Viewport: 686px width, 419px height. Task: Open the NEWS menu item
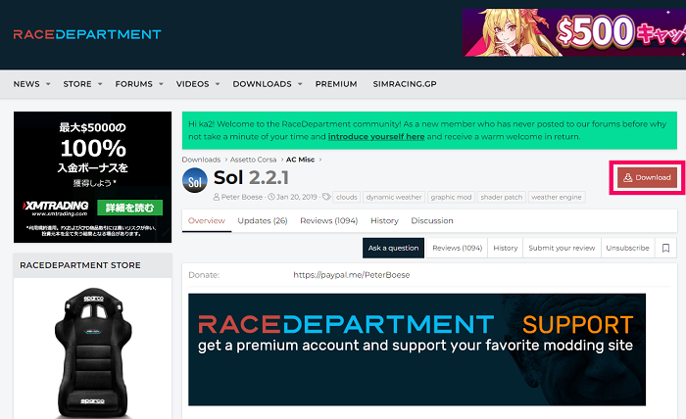(26, 84)
